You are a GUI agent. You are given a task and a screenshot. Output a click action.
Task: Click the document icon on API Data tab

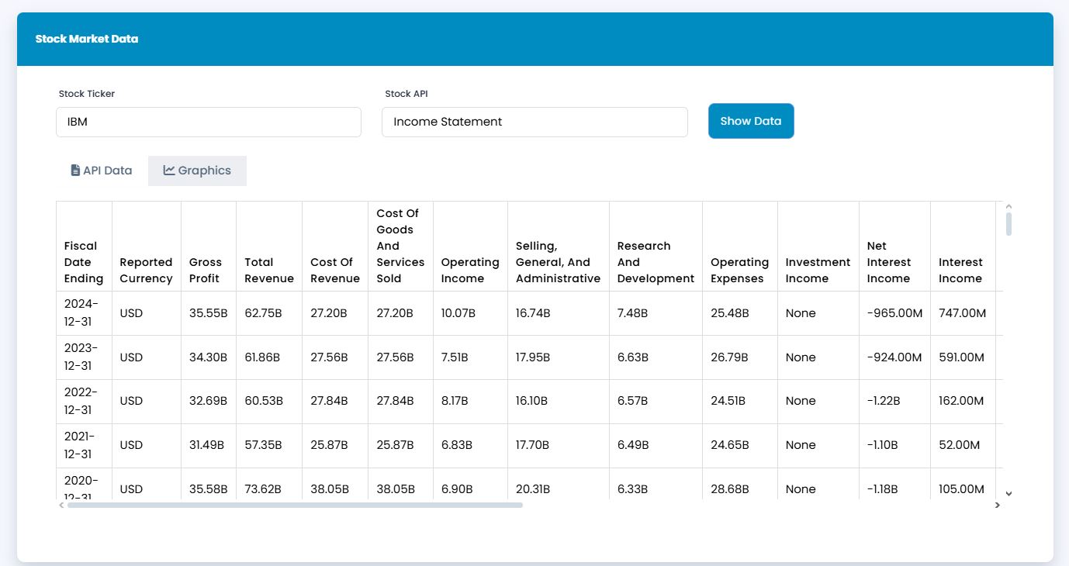75,171
